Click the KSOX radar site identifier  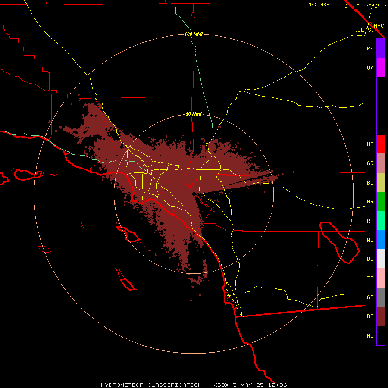[222, 385]
